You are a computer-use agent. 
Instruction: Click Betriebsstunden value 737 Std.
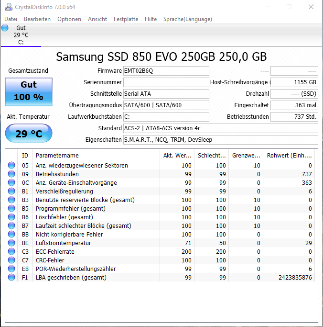tap(294, 117)
